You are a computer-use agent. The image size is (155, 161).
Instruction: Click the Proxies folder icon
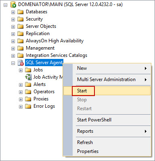pyautogui.click(x=28, y=99)
